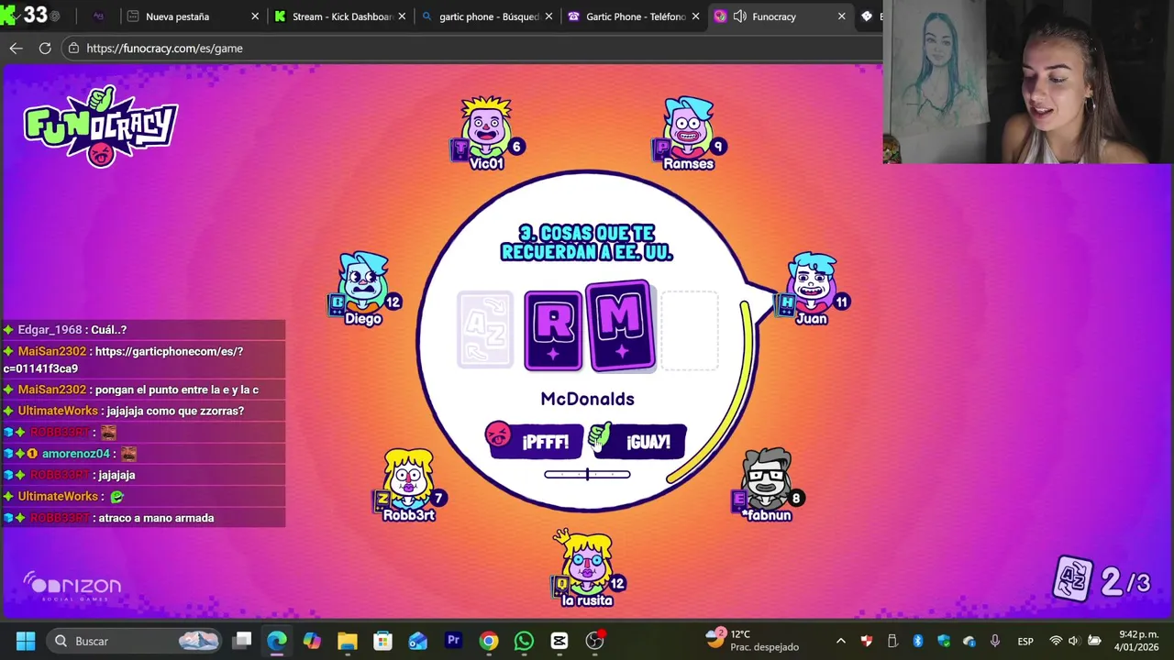1174x660 pixels.
Task: Open the Windows Start menu
Action: coord(26,641)
